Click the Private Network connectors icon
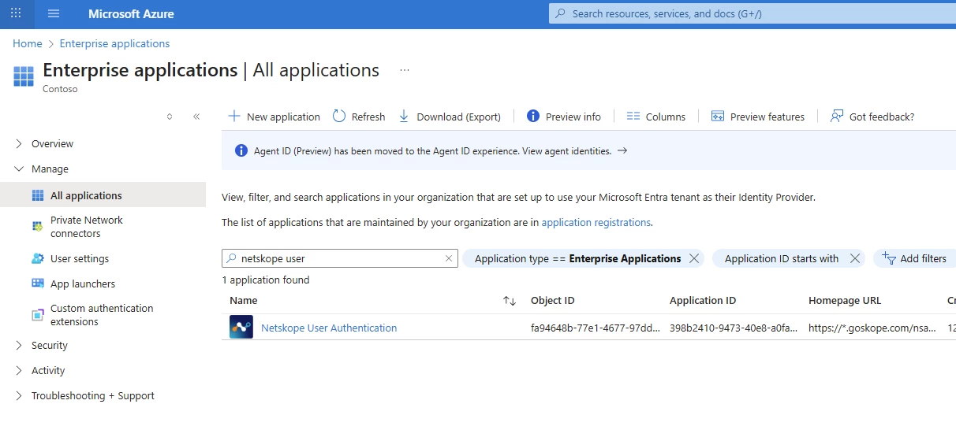 click(x=38, y=227)
